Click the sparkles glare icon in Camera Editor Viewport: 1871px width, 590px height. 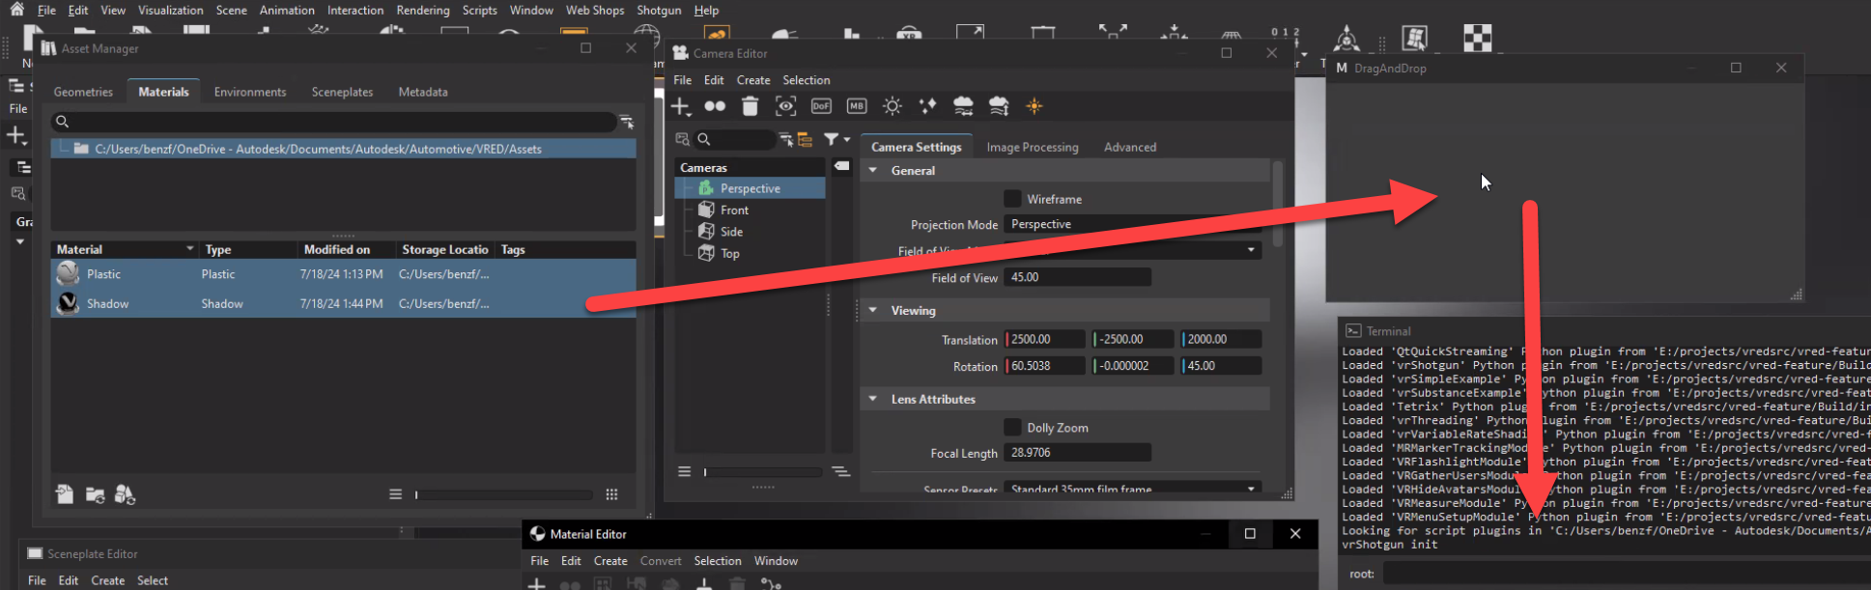927,106
